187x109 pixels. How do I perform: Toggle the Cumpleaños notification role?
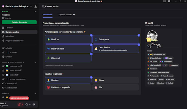click(116, 49)
